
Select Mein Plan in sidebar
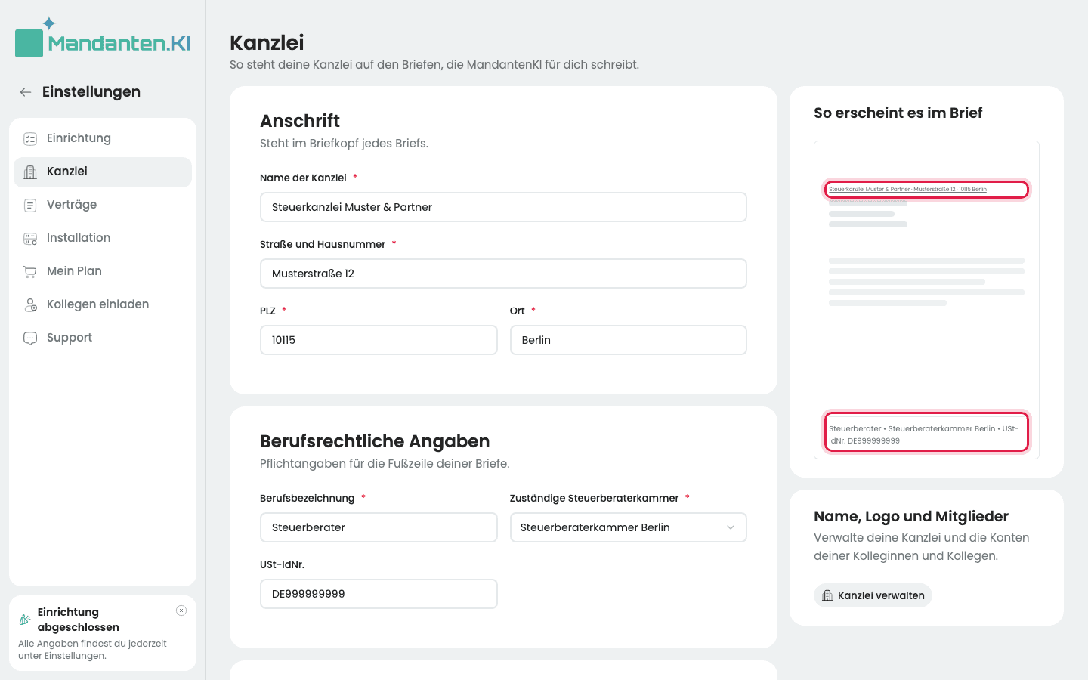(103, 271)
